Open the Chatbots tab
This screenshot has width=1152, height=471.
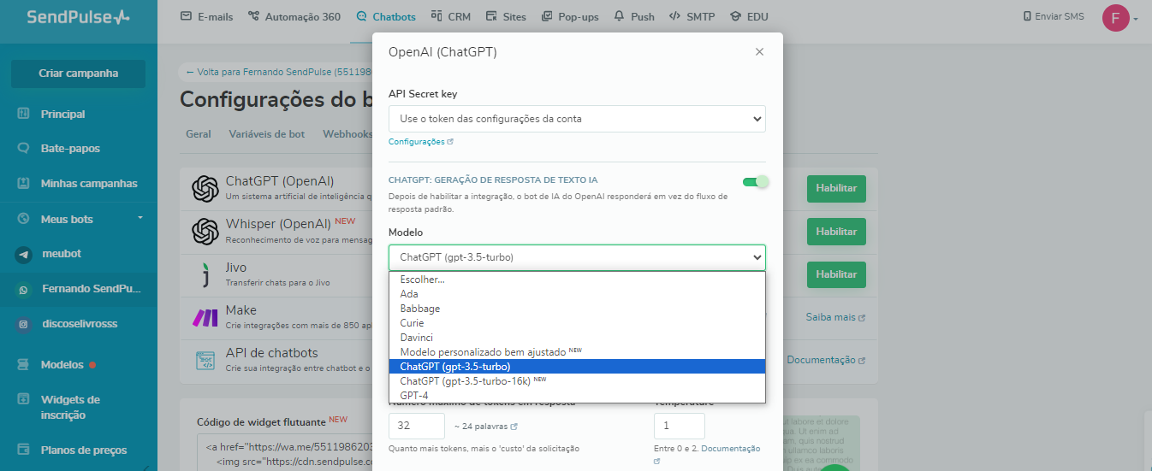[x=386, y=16]
